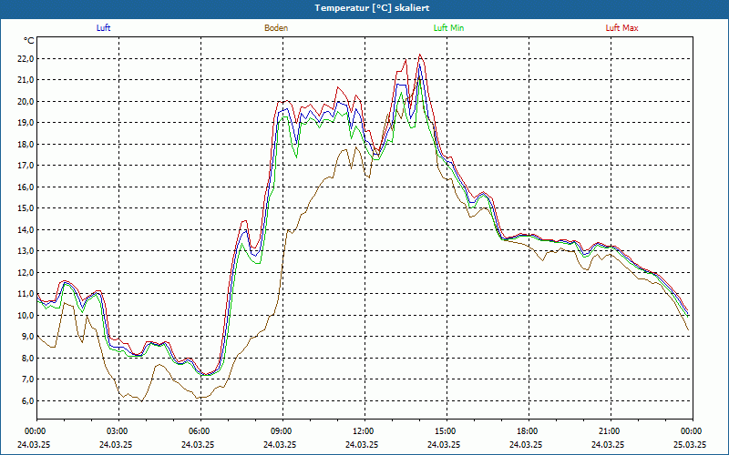Click the '06:00' time axis label
729x455 pixels.
click(199, 431)
